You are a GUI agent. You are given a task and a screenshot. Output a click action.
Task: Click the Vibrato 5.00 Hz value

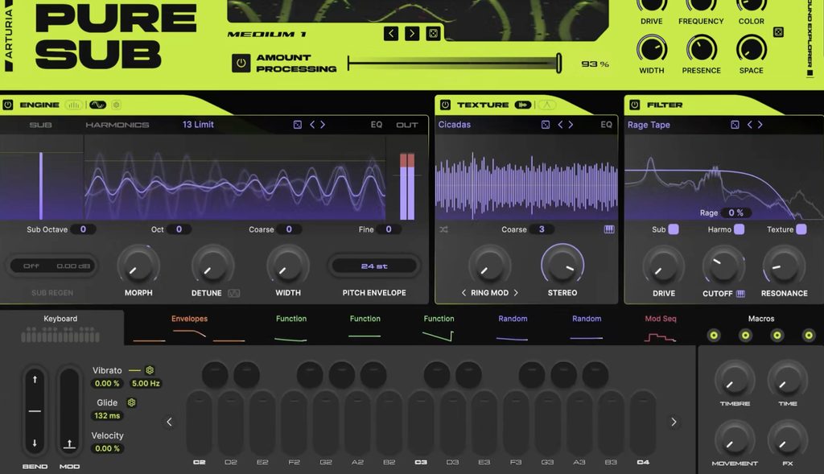click(x=146, y=383)
